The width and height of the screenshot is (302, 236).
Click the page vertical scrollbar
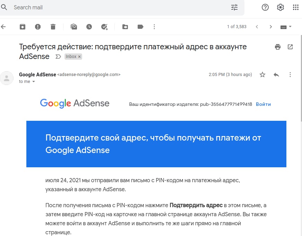tap(301, 78)
